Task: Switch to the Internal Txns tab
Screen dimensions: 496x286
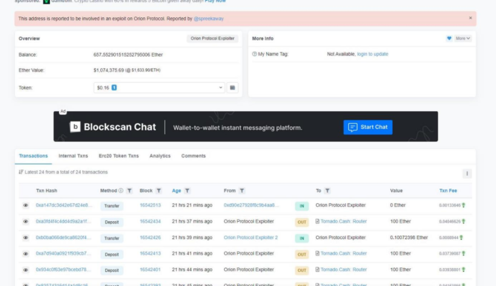Action: [73, 156]
